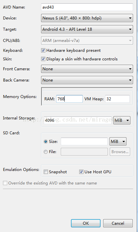The width and height of the screenshot is (138, 232).
Task: Click the Cancel button
Action: coord(118,223)
